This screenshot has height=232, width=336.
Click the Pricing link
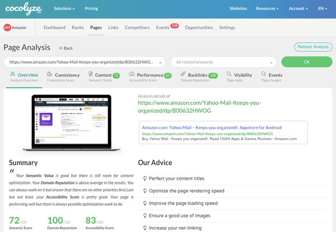point(91,8)
